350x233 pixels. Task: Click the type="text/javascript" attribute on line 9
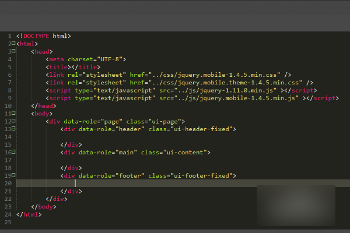tap(115, 98)
